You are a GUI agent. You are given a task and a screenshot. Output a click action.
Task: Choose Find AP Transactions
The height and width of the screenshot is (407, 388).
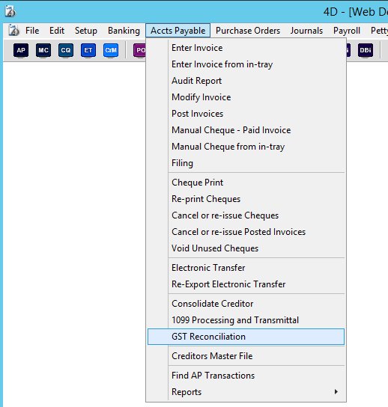[x=246, y=376]
